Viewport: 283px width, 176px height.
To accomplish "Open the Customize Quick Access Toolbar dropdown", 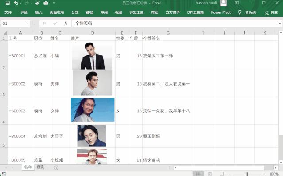I will pos(54,3).
